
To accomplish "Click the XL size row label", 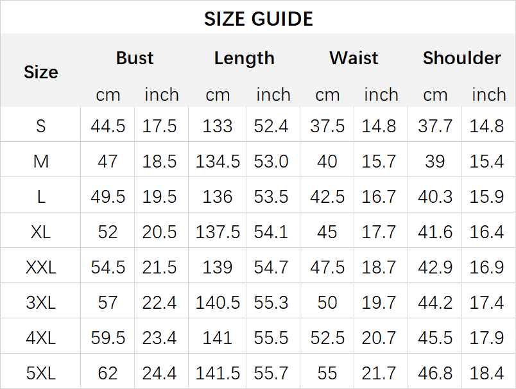I will pos(40,232).
